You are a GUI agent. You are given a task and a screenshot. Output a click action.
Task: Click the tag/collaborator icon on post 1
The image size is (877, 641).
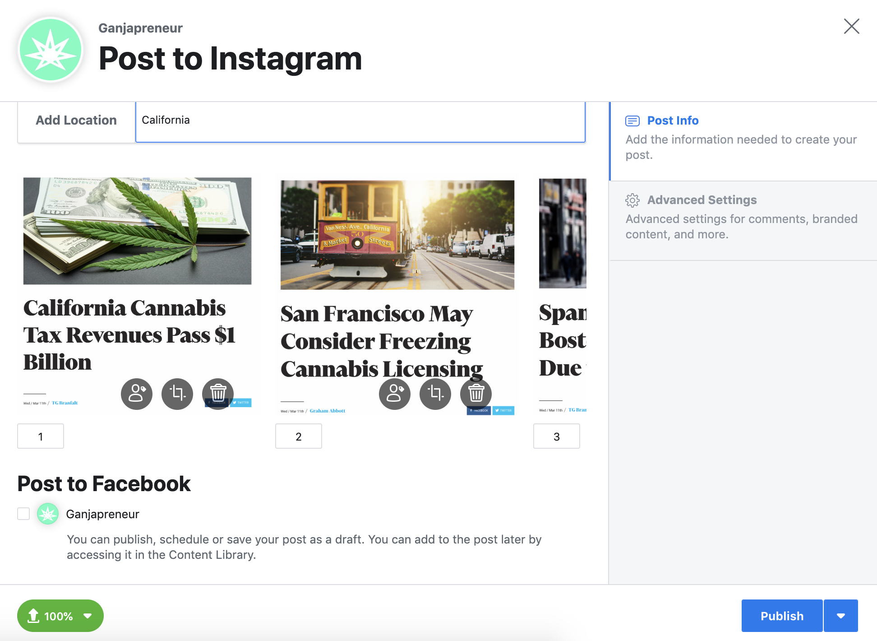click(136, 394)
